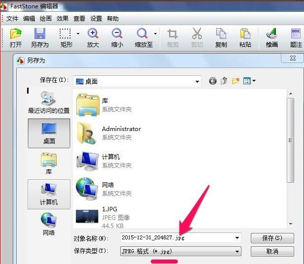304x264 pixels.
Task: Open the Effects (效果) menu
Action: [x=63, y=19]
